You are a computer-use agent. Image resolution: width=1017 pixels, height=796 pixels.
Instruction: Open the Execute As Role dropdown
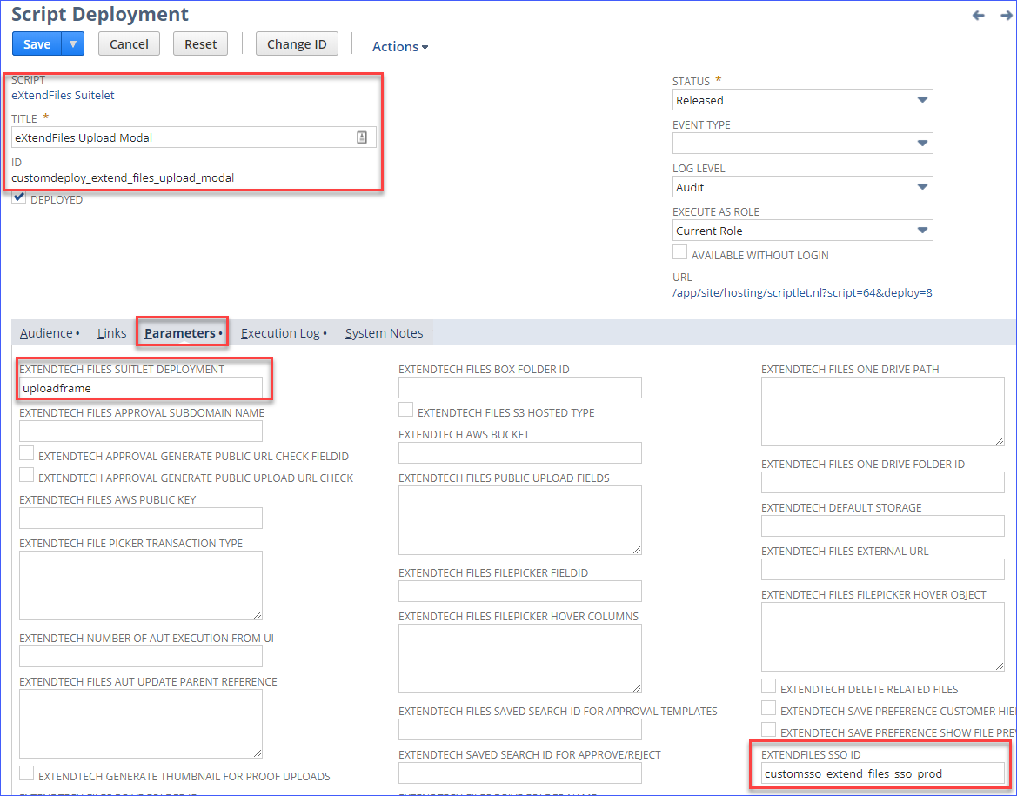tap(921, 230)
